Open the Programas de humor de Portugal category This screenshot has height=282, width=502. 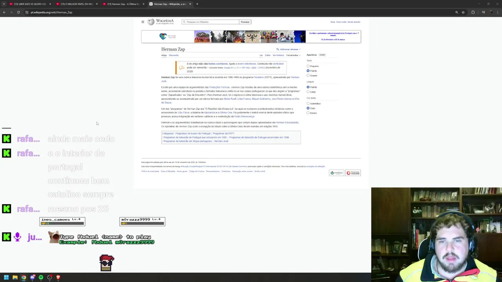[193, 134]
